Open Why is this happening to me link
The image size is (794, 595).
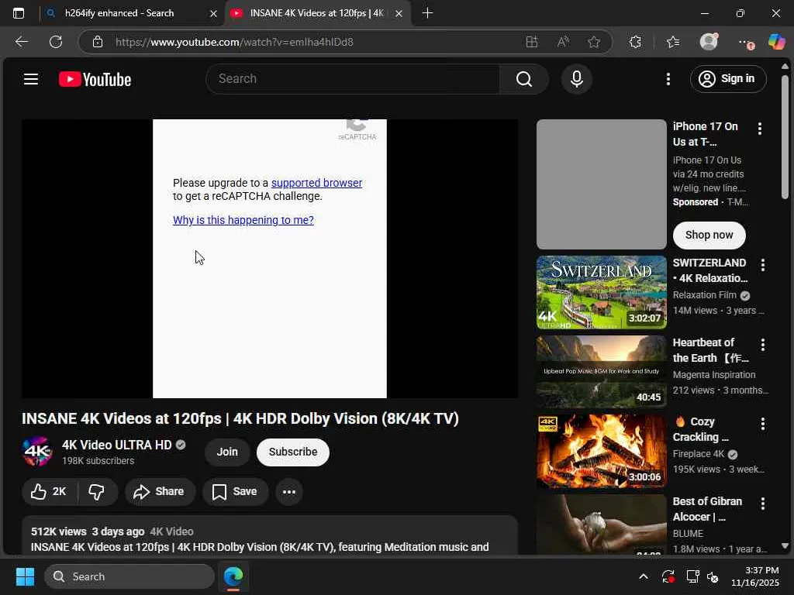[x=243, y=220]
